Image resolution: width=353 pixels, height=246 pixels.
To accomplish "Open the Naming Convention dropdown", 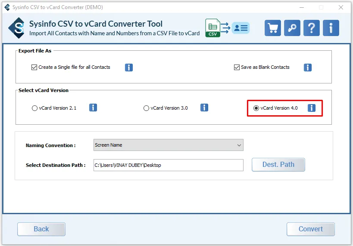I will (x=169, y=145).
